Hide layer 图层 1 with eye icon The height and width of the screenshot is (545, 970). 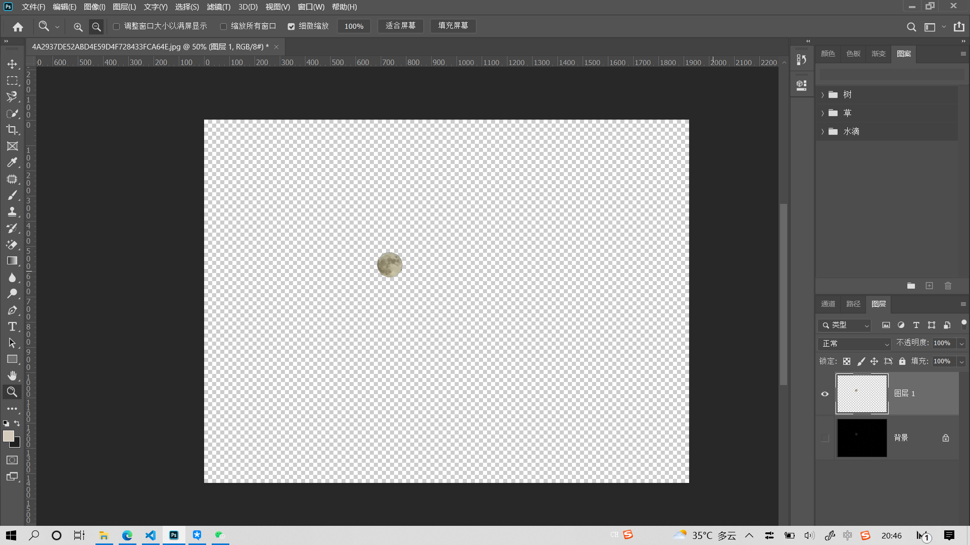[x=825, y=394]
